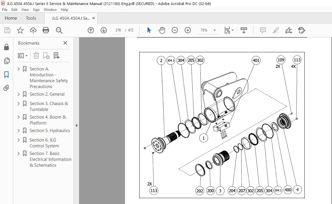Screen dimensions: 332x204
Task: Collapse navigation pane with arrow handle
Action: [76, 126]
